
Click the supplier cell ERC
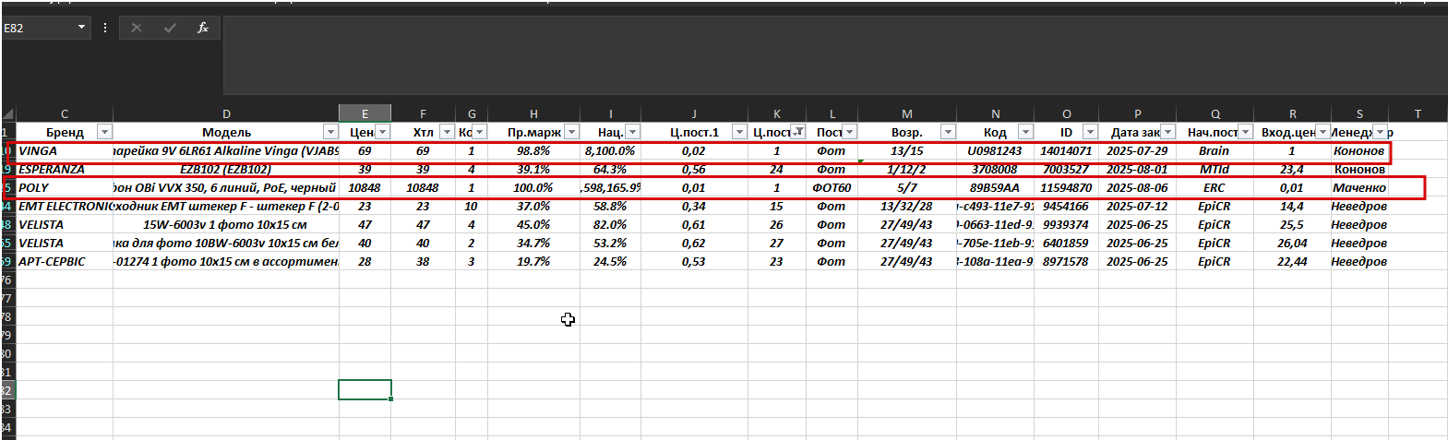point(1215,187)
